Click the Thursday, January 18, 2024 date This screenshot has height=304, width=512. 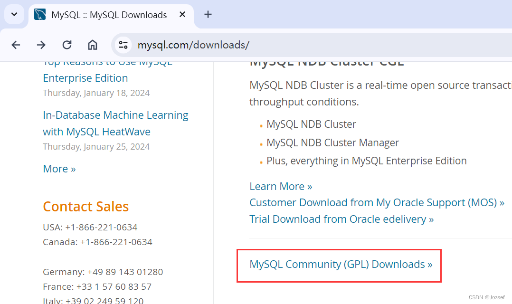point(96,93)
